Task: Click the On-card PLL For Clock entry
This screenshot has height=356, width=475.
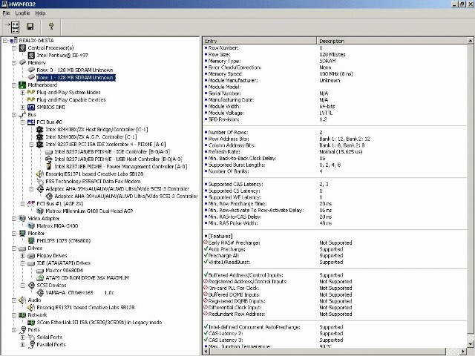Action: 335,289
